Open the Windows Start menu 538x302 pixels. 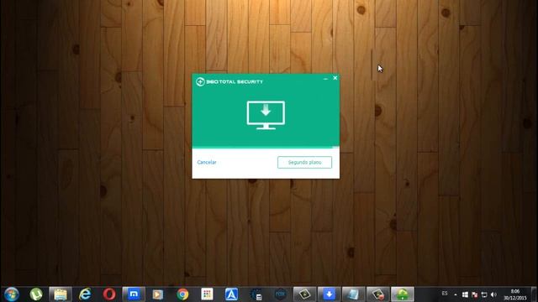pos(11,294)
